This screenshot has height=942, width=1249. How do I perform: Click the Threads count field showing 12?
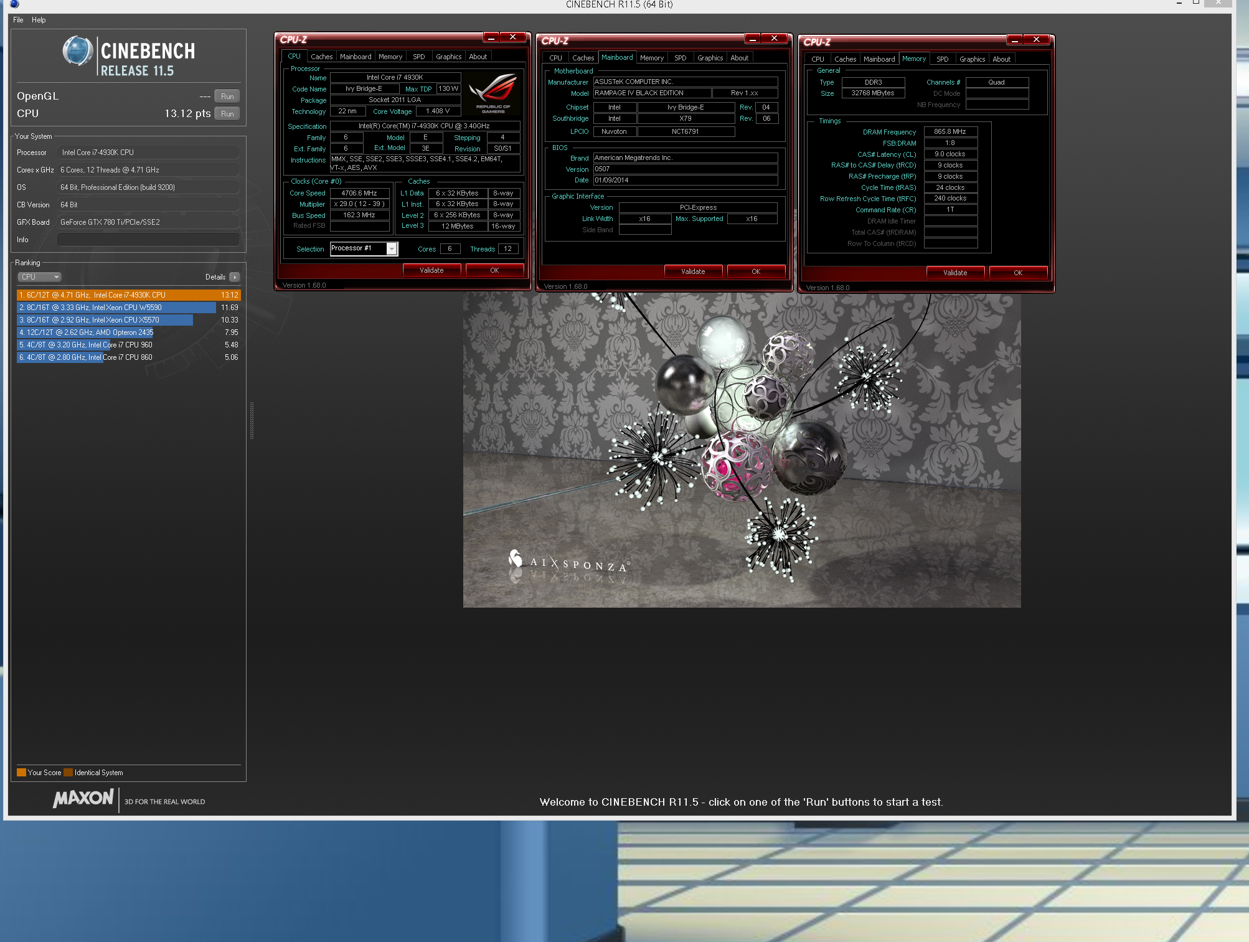click(x=508, y=249)
